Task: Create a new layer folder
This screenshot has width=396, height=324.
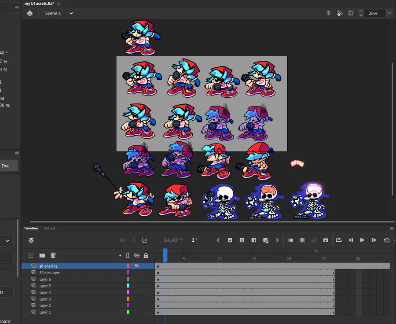Action: point(42,255)
